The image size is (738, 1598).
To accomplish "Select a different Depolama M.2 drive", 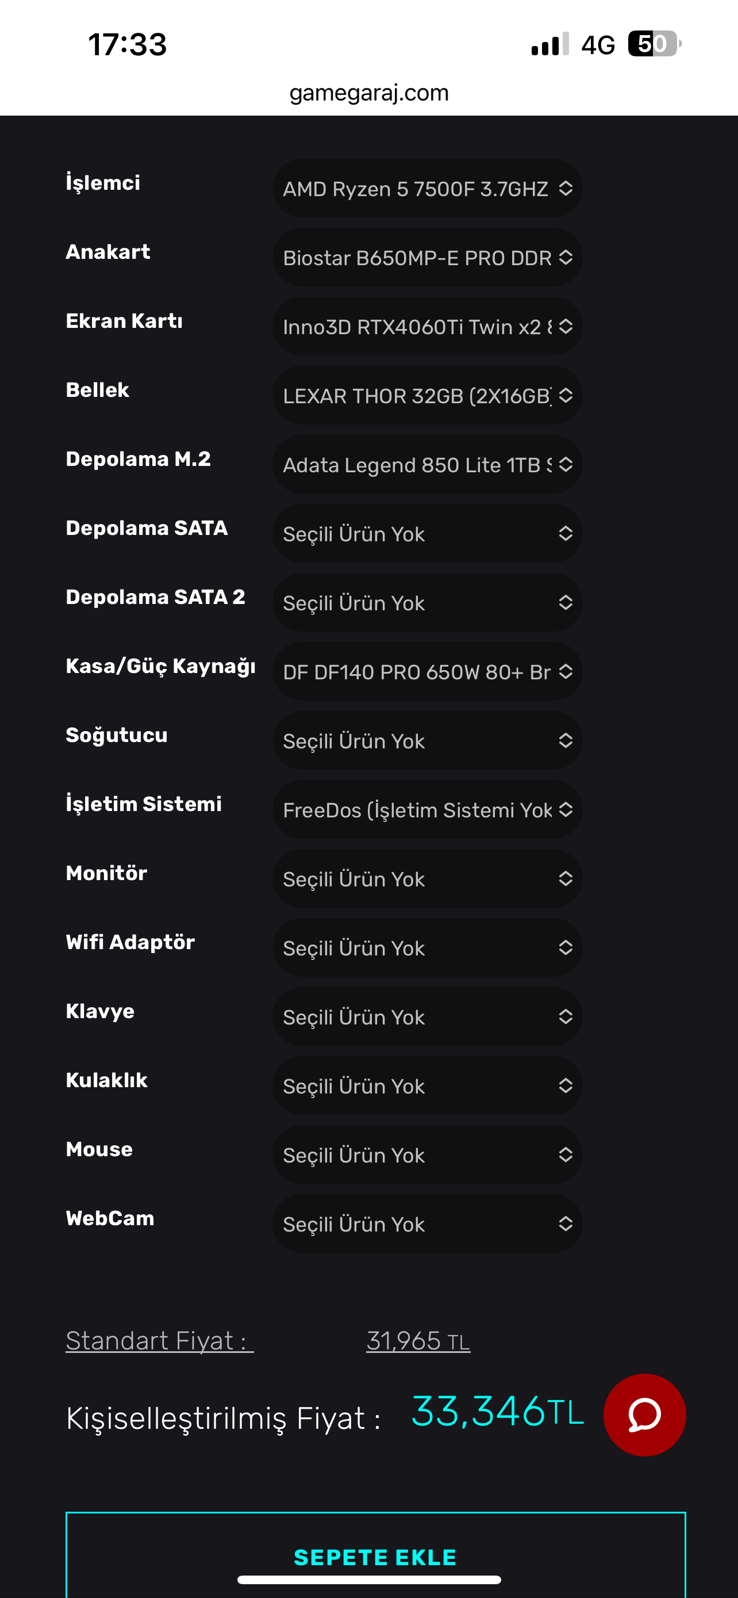I will (x=427, y=465).
